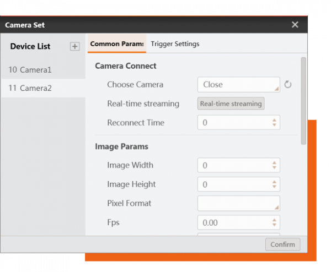Decrease the Image Height value
The width and height of the screenshot is (331, 272).
coord(274,187)
